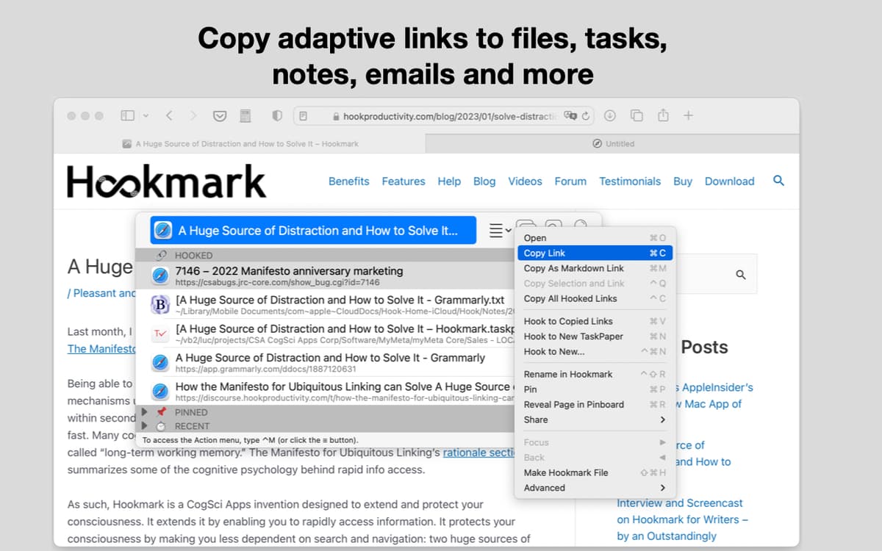Screen dimensions: 882x551
Task: Click the Safari downloads icon
Action: tap(610, 115)
